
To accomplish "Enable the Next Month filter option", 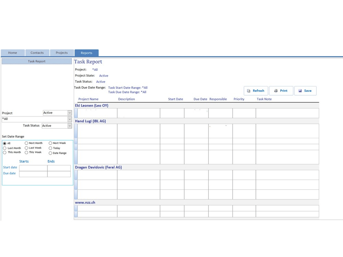I will (x=26, y=143).
